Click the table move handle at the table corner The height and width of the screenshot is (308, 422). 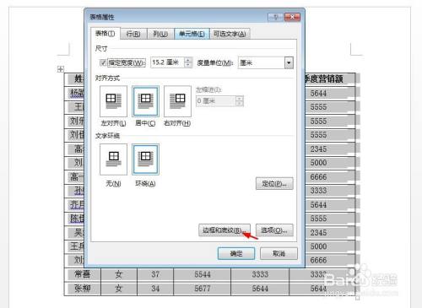pos(61,69)
